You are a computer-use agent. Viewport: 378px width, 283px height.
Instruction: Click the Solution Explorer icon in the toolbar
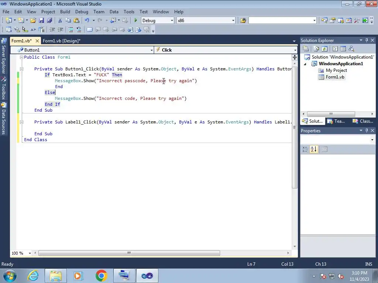(324, 21)
